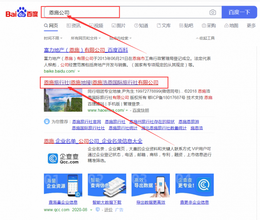Click the camera image-search icon
The height and width of the screenshot is (220, 260).
click(x=212, y=12)
